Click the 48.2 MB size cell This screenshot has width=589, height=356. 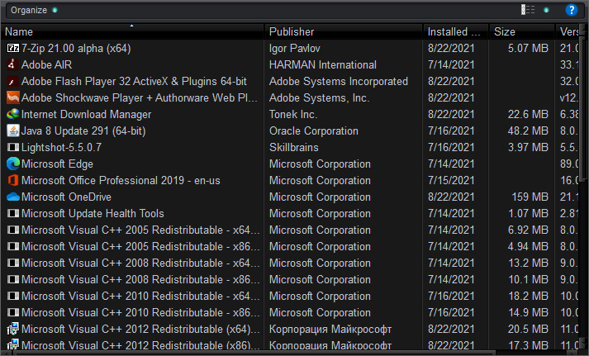pos(528,131)
